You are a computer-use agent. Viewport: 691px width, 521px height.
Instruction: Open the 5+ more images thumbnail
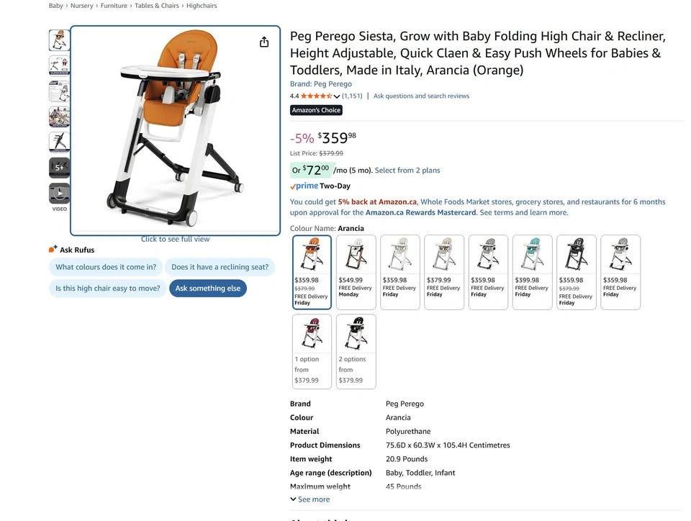click(x=60, y=168)
